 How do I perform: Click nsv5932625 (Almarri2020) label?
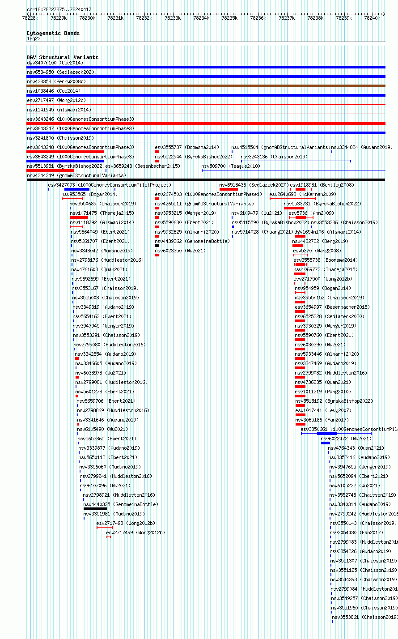187,232
